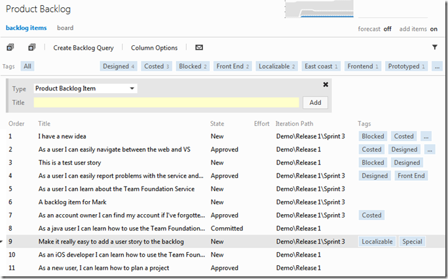Screen dimensions: 448x279
Task: Select the backlog items tab
Action: [x=26, y=28]
